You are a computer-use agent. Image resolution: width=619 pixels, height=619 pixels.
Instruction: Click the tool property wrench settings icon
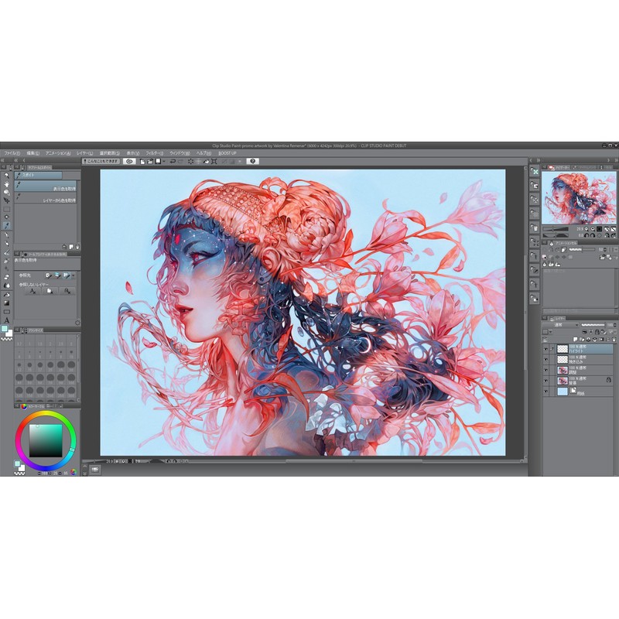[77, 323]
